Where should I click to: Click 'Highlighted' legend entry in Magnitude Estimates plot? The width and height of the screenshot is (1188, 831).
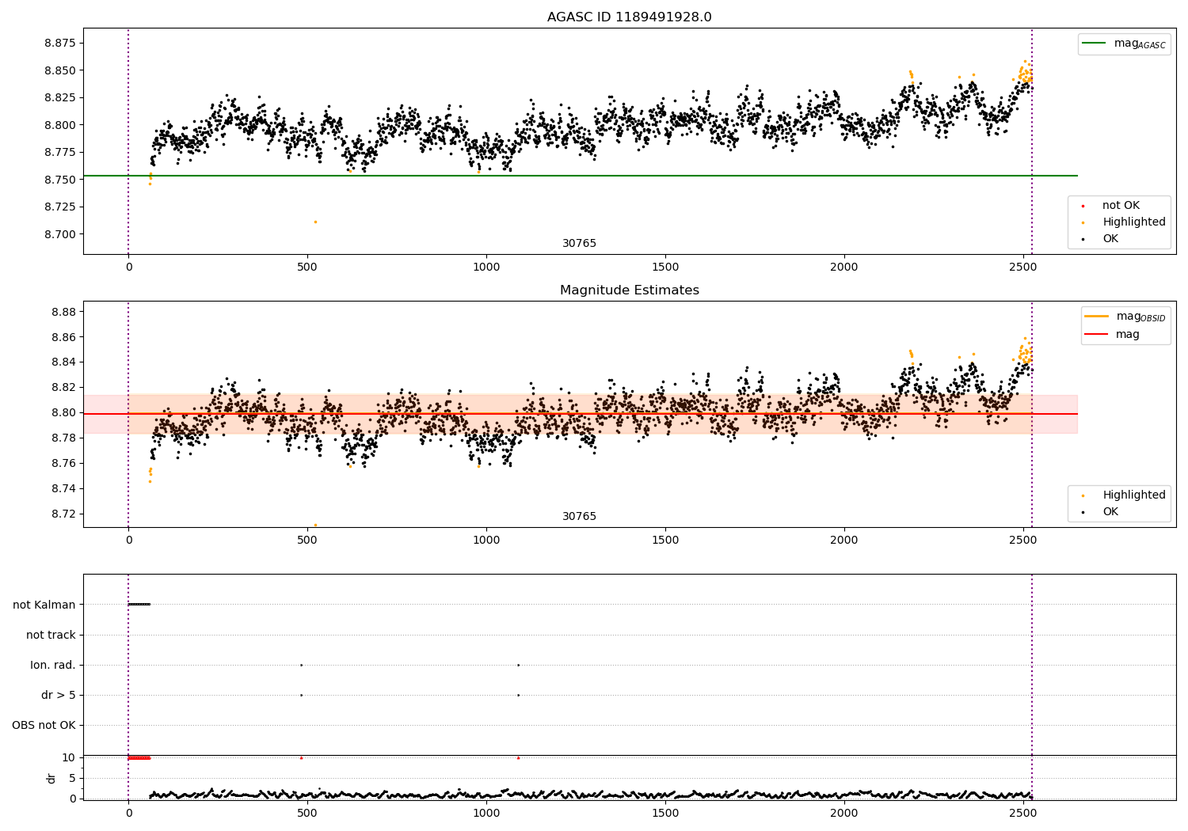coord(1134,495)
